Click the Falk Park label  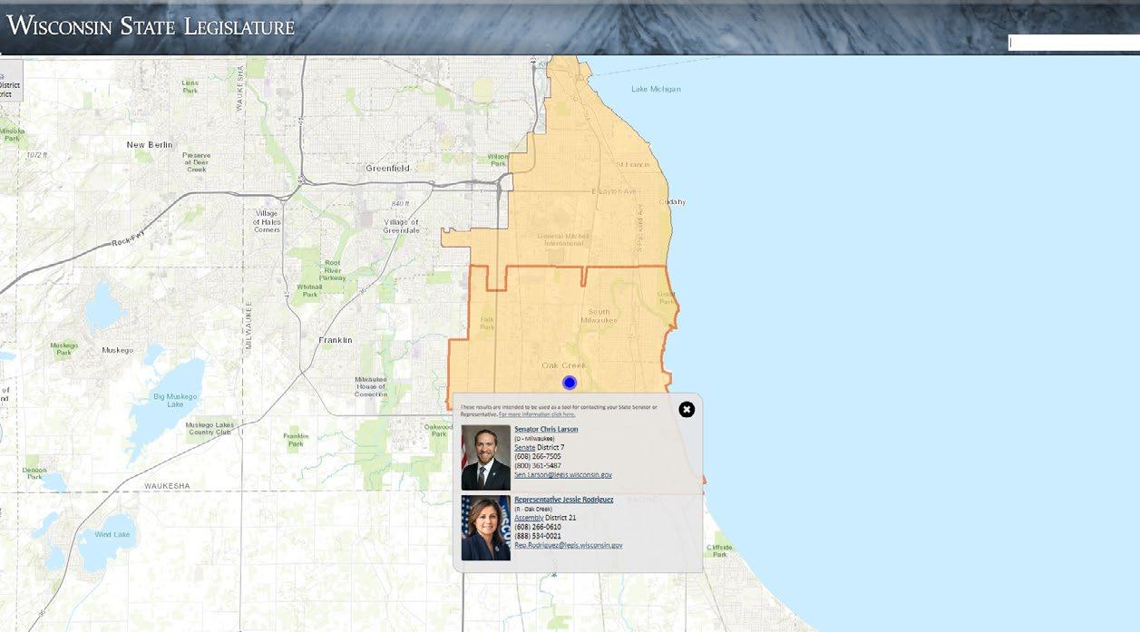pos(487,324)
